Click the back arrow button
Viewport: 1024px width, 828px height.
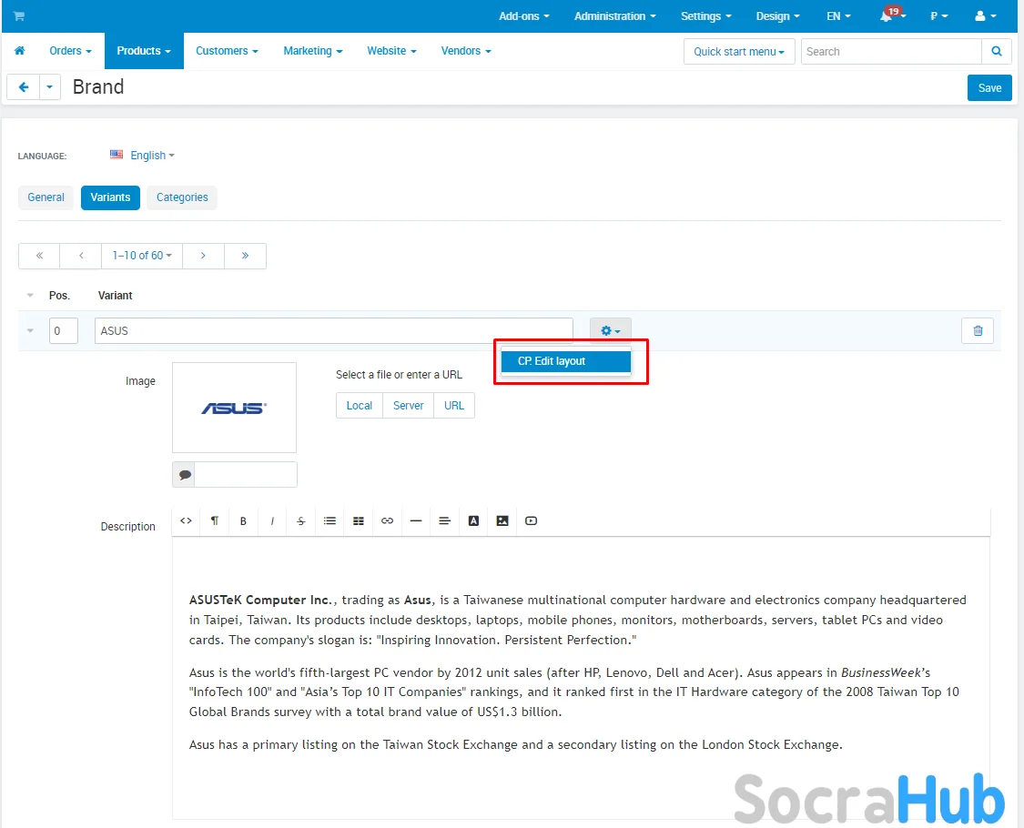point(24,86)
